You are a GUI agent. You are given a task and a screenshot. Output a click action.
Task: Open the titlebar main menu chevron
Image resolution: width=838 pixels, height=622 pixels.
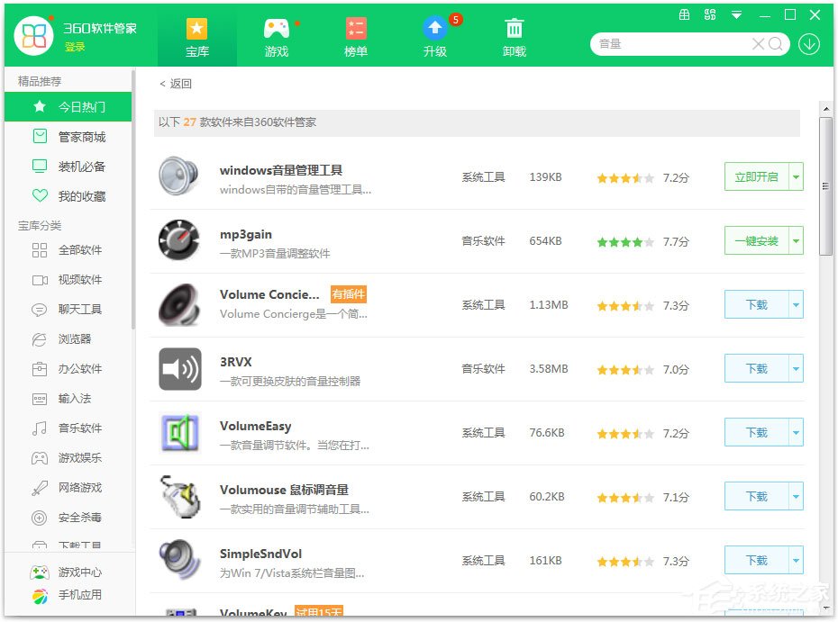[x=736, y=14]
